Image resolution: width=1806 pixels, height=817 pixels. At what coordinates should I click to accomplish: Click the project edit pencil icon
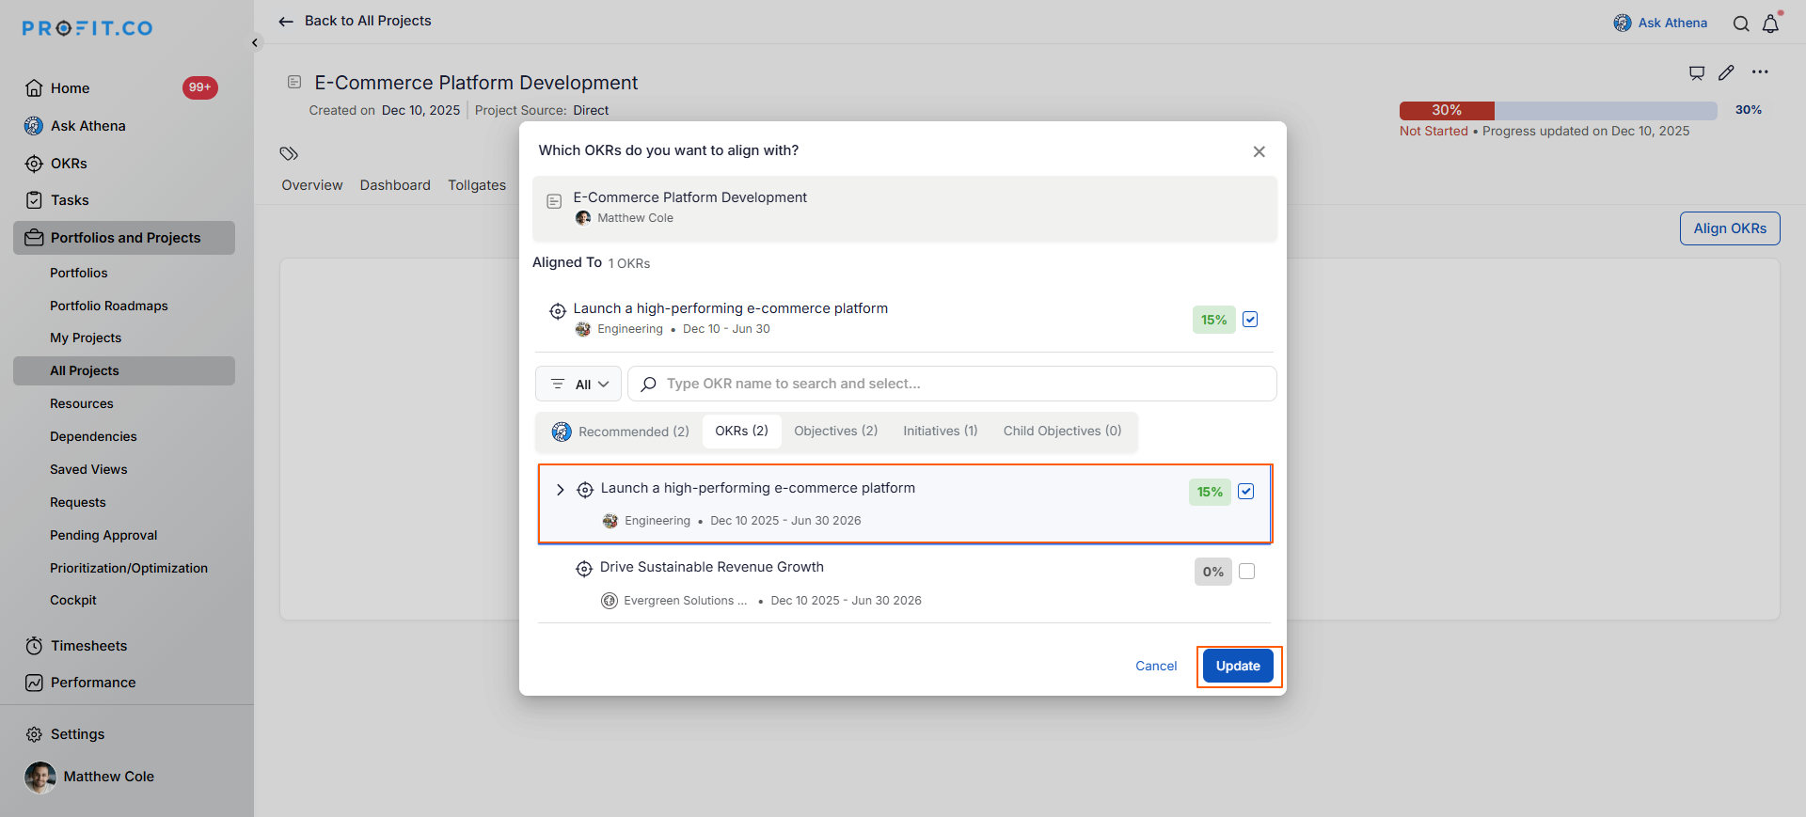pyautogui.click(x=1726, y=72)
